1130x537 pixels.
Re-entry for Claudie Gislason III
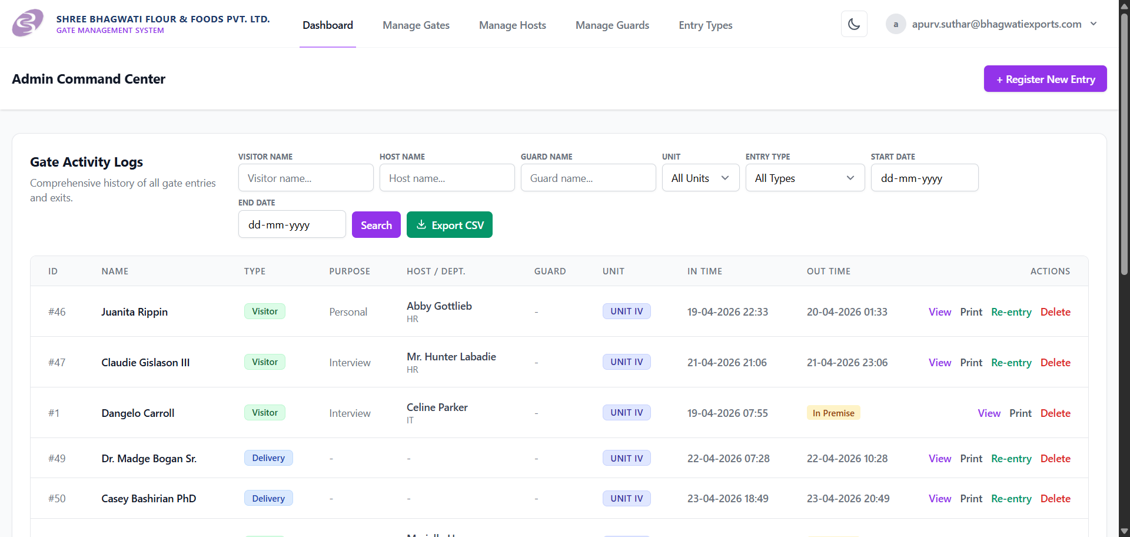pyautogui.click(x=1011, y=363)
